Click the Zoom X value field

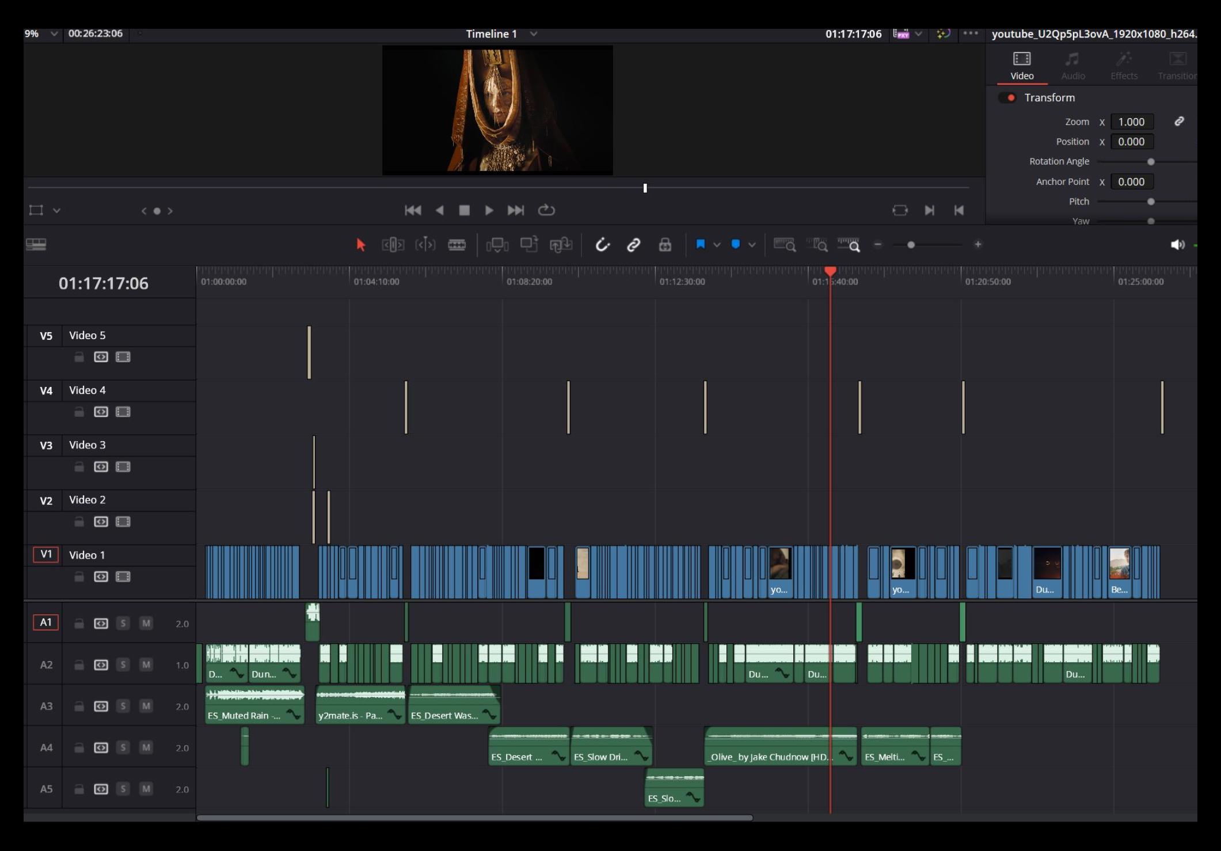click(x=1131, y=122)
